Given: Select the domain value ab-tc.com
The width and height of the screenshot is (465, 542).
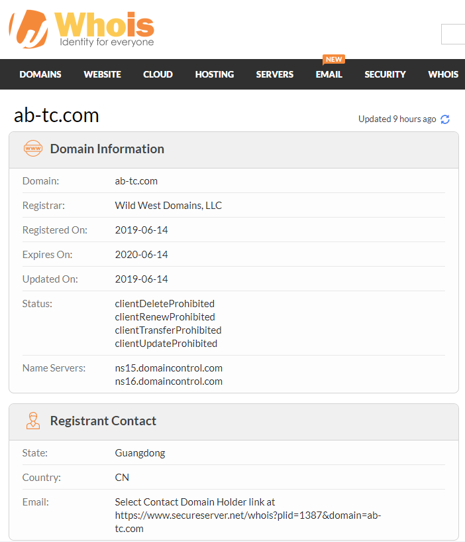Looking at the screenshot, I should pyautogui.click(x=136, y=181).
